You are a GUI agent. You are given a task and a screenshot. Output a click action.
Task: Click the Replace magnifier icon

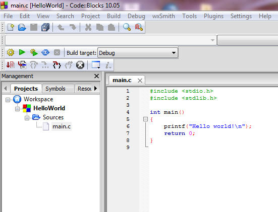pos(139,27)
